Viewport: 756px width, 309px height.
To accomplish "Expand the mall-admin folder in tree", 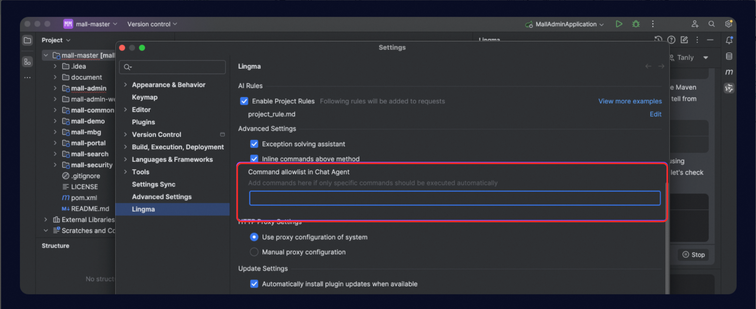I will coord(55,88).
